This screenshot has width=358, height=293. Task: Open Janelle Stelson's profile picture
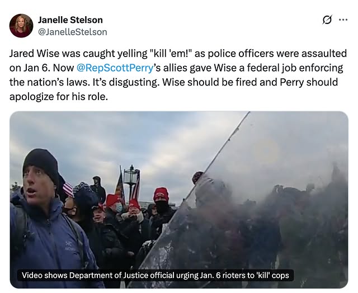(x=21, y=26)
